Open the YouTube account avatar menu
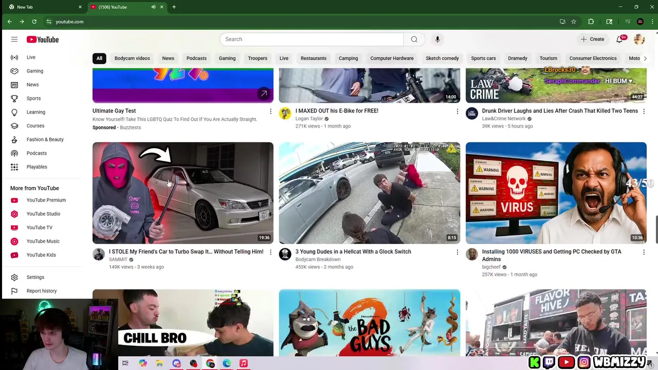658x370 pixels. tap(639, 39)
